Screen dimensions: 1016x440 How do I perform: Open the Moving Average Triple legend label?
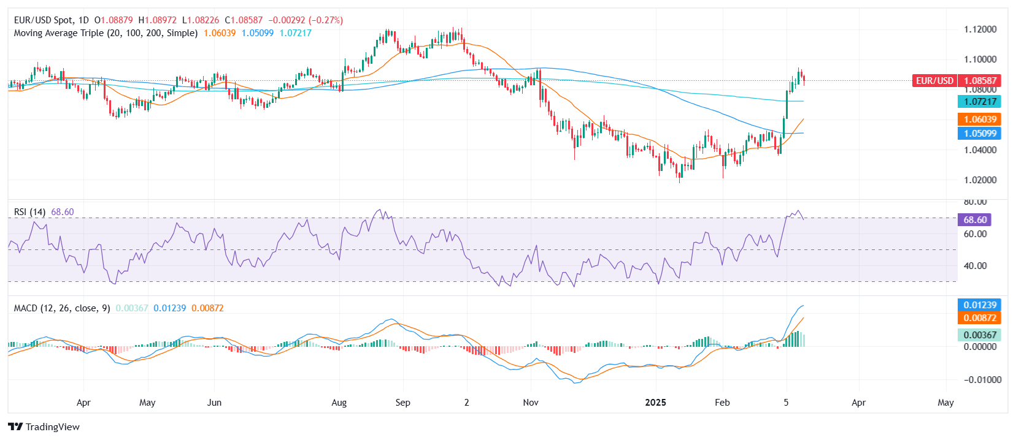[x=106, y=33]
